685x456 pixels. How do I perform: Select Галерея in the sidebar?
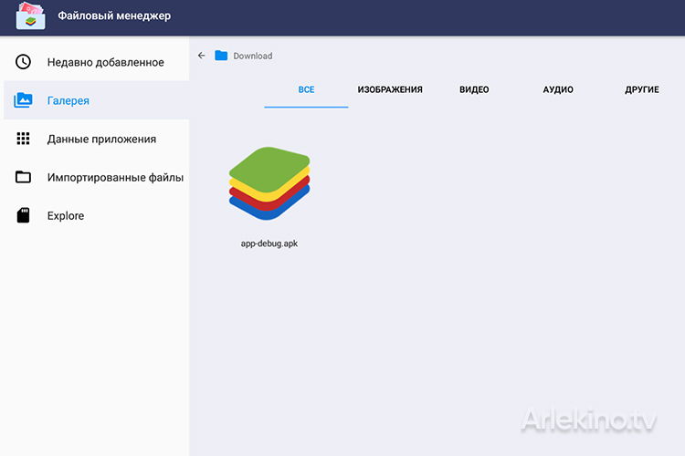click(x=96, y=100)
